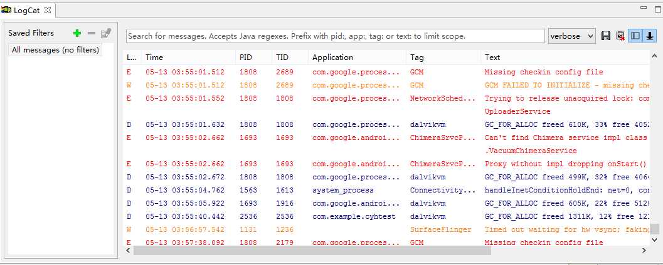The width and height of the screenshot is (663, 265).
Task: Click the PID column header
Action: click(253, 57)
